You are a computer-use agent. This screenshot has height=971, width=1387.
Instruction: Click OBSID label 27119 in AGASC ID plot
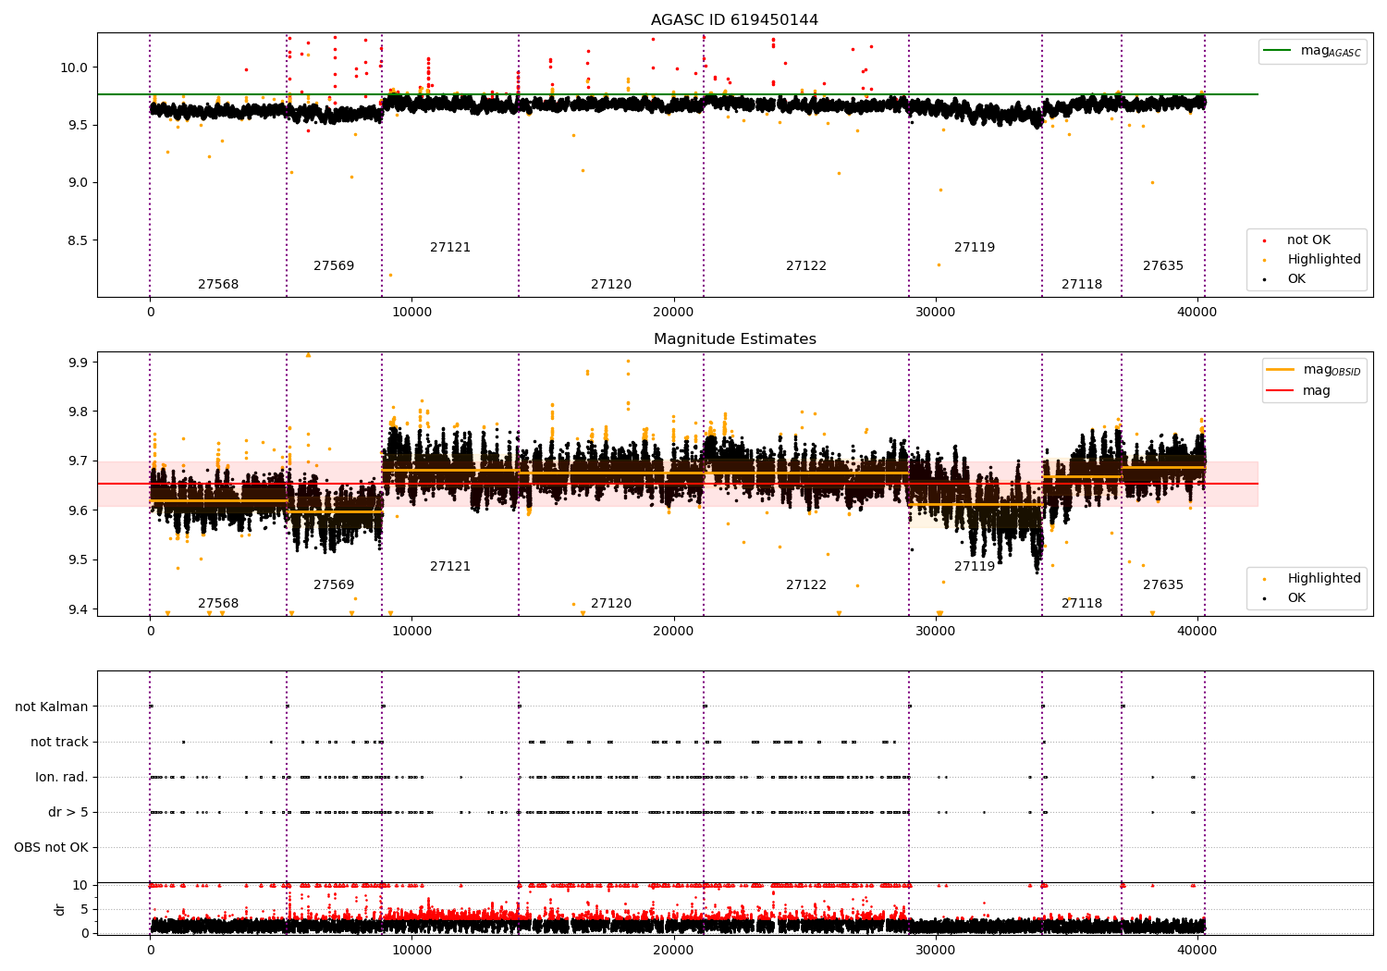975,248
